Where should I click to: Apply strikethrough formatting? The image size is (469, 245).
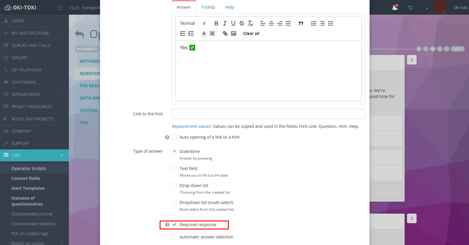click(242, 23)
